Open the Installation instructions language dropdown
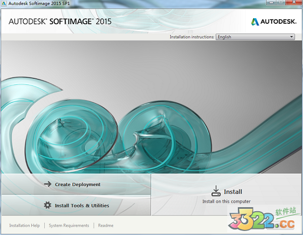This screenshot has width=303, height=235. pos(255,37)
